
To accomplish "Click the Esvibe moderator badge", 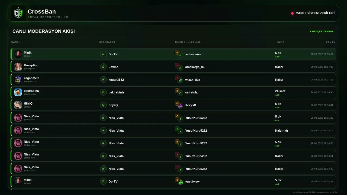I will coord(103,67).
